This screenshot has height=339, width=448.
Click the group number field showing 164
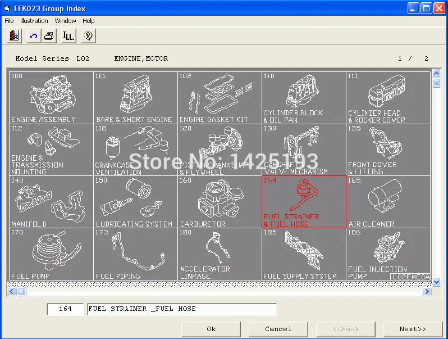point(66,309)
